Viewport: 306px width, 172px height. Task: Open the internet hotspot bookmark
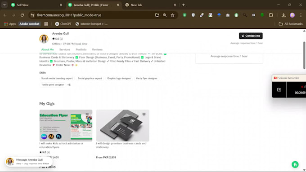pos(91,24)
